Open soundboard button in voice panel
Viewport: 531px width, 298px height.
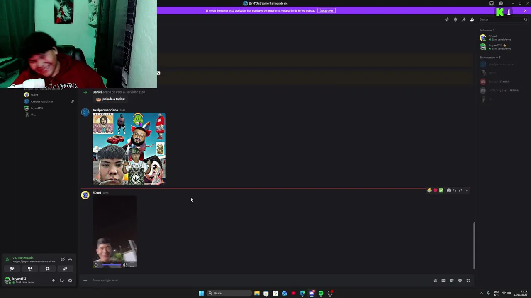point(65,269)
